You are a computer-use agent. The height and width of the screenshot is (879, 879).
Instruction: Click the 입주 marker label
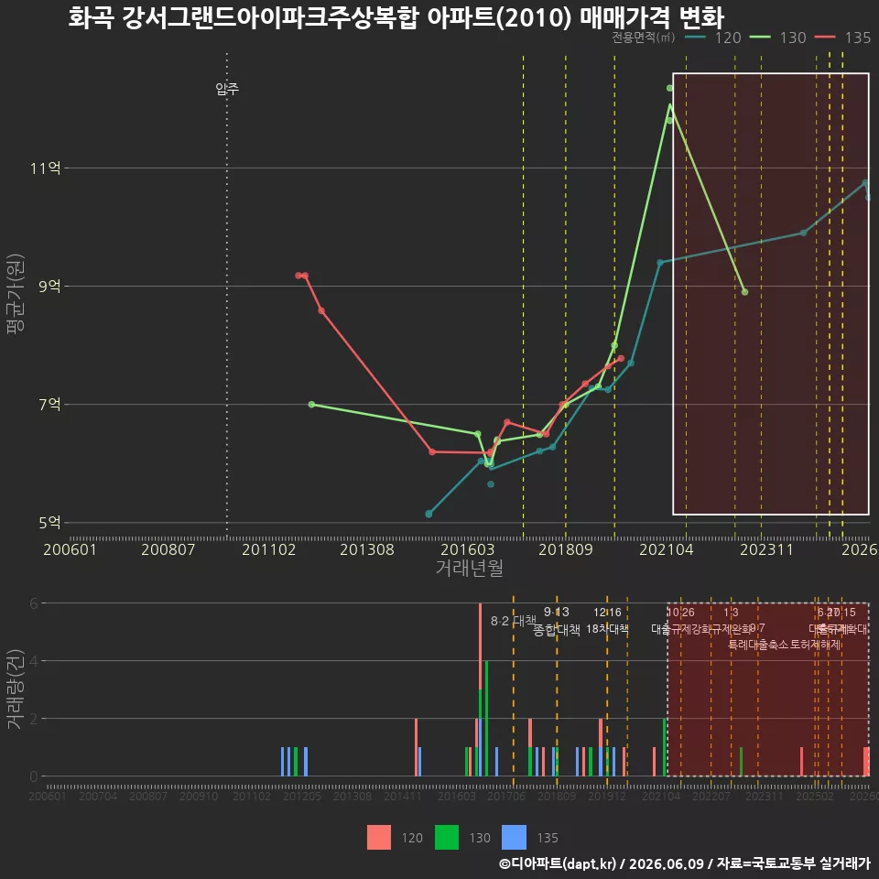(x=227, y=88)
